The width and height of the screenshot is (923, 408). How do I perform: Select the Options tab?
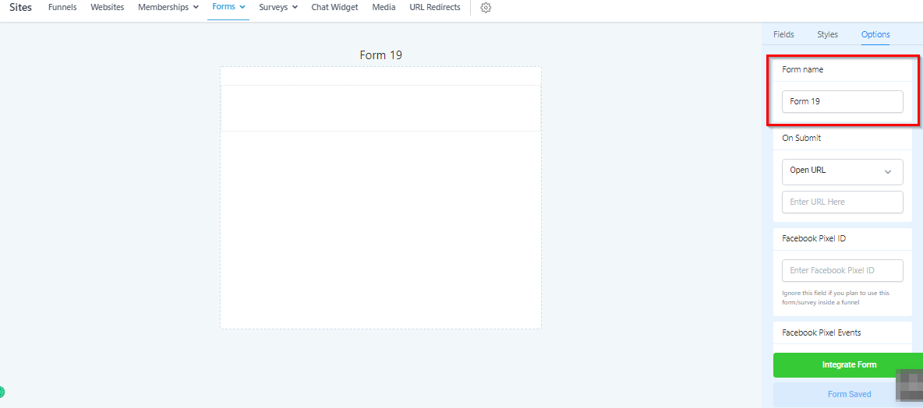pos(875,34)
